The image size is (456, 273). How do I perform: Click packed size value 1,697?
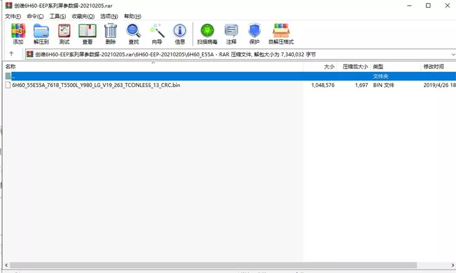point(361,85)
